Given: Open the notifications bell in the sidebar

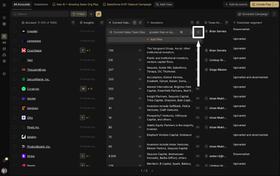Looking at the screenshot, I should click(4, 160).
